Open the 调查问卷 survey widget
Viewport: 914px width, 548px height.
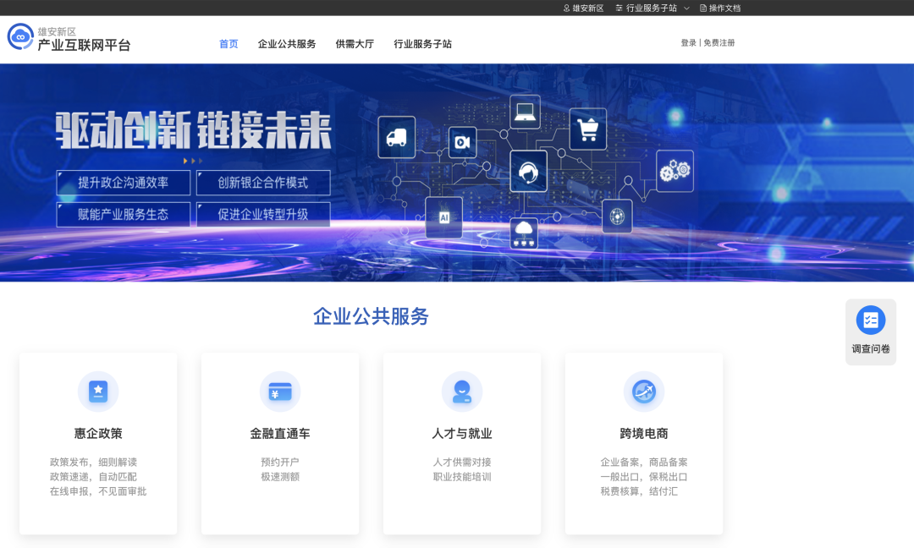[870, 330]
